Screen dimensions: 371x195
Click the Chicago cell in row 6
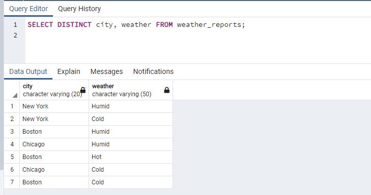click(x=54, y=170)
